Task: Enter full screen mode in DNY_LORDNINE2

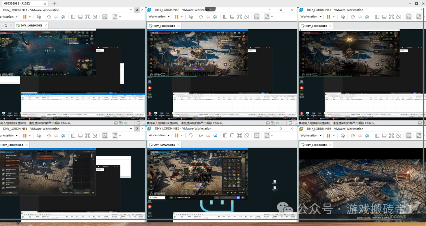Action: (x=239, y=17)
